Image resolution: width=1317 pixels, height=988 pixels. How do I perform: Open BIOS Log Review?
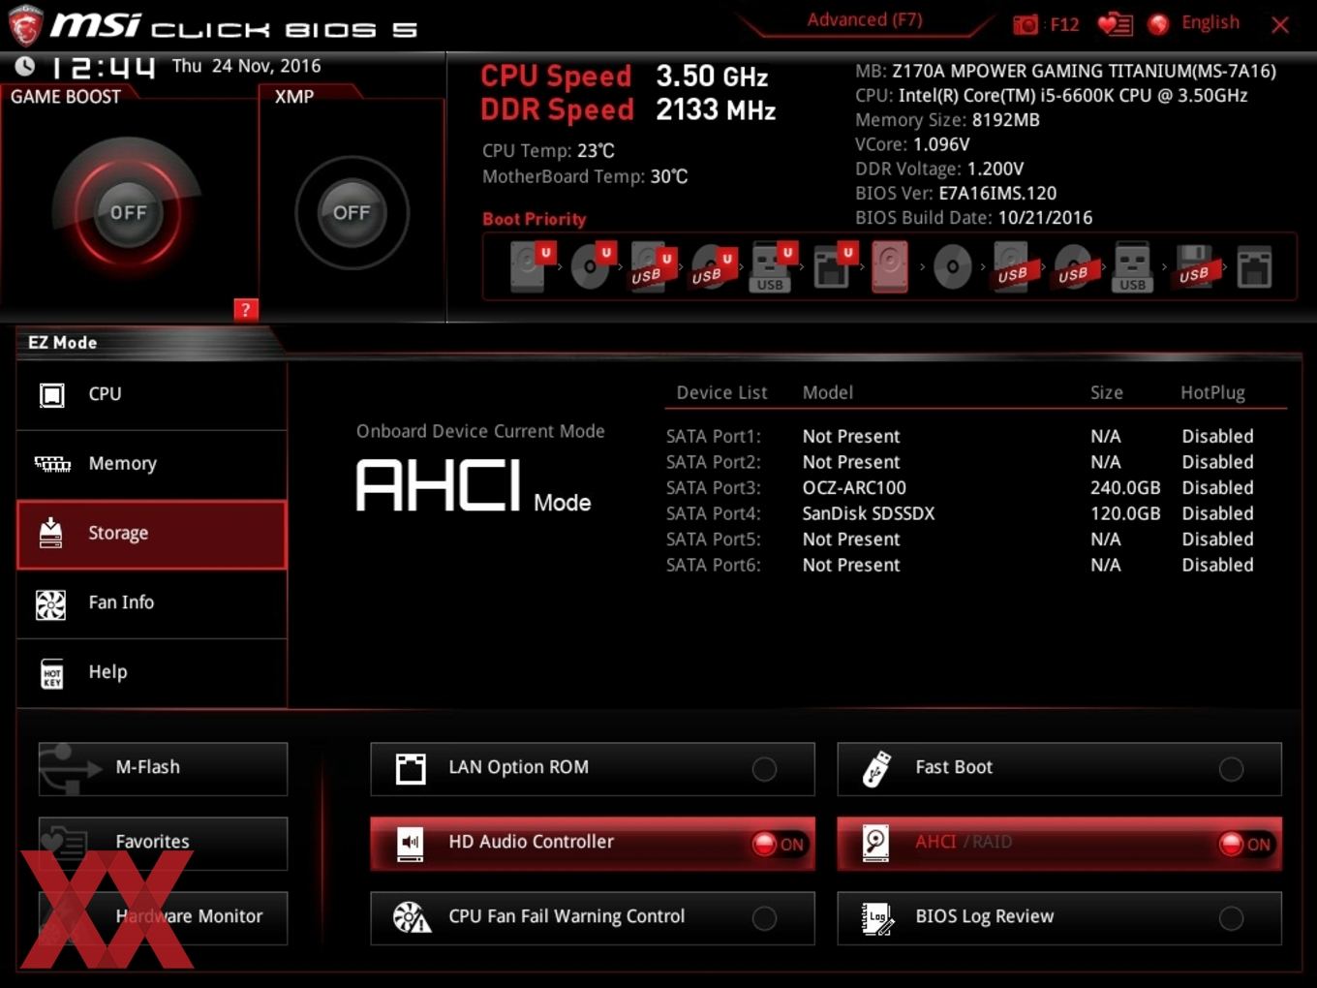point(1059,918)
